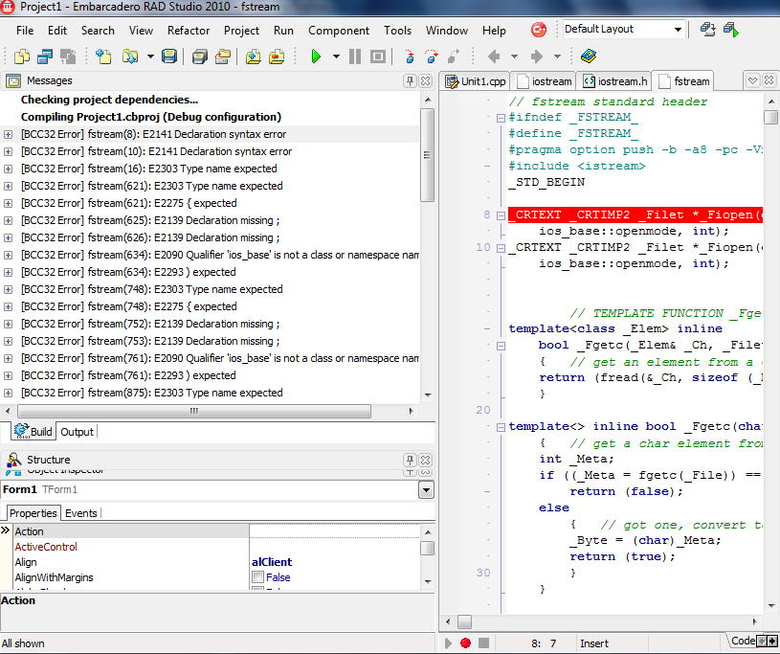The image size is (780, 654).
Task: Click the Program Reset stop button
Action: 378,57
